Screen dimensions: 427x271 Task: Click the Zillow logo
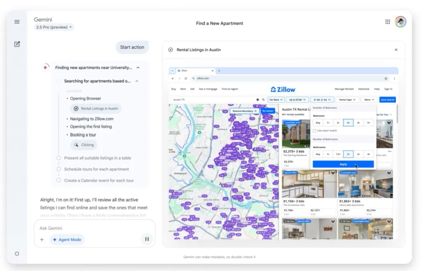coord(283,89)
